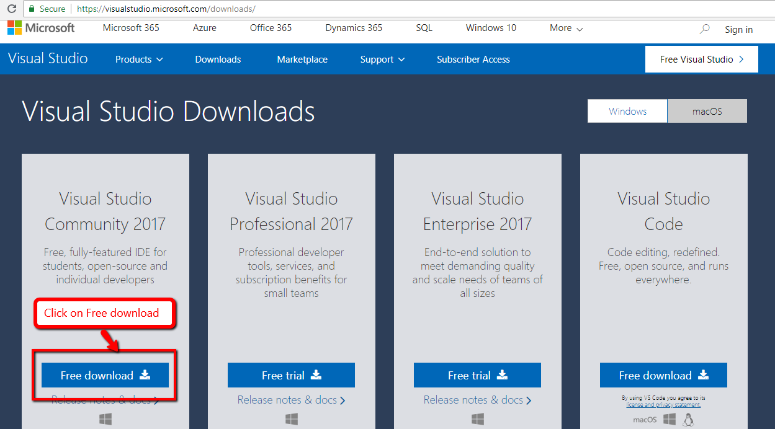Click the Linux penguin icon under Visual Studio Code
The width and height of the screenshot is (775, 429).
pyautogui.click(x=688, y=419)
